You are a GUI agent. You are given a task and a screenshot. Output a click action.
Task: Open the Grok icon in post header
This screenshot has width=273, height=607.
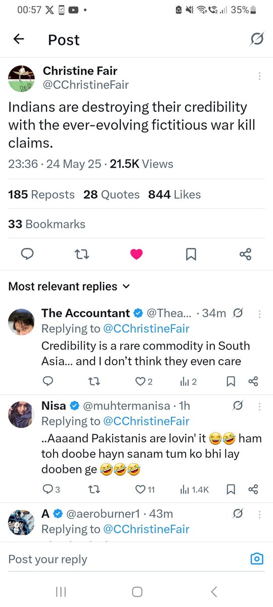pos(256,39)
